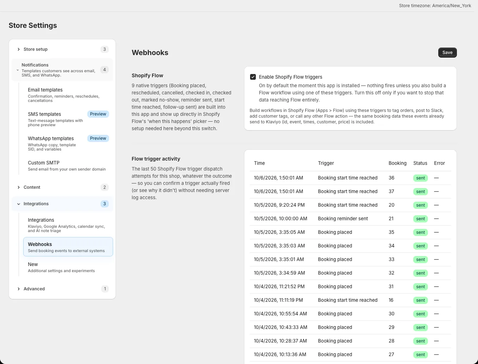The width and height of the screenshot is (478, 364).
Task: Click time 10/4/2026, 10:13:36 AM
Action: (x=280, y=354)
